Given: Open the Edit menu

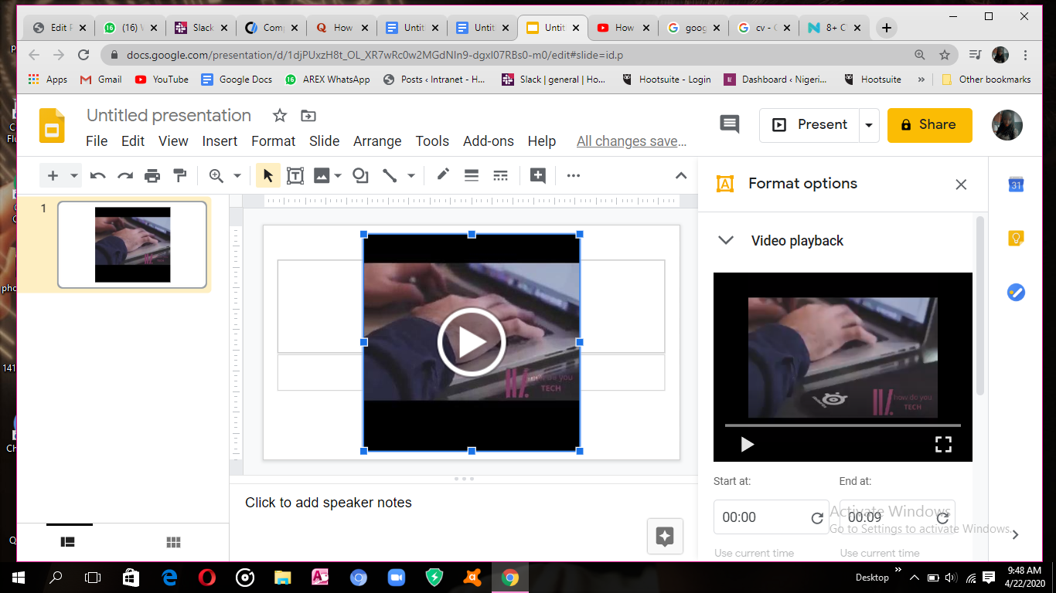Looking at the screenshot, I should tap(133, 141).
